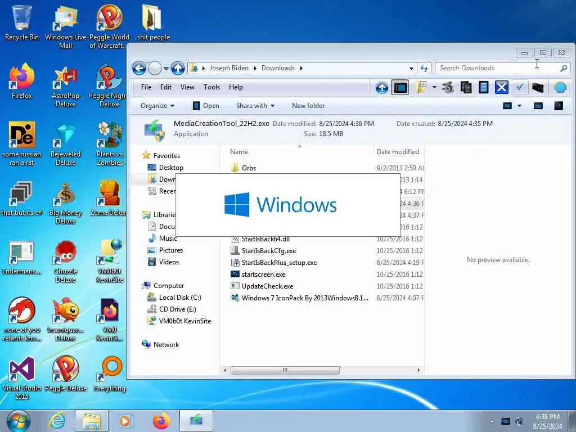Click the black box toolbar icon
This screenshot has height=432, width=576.
537,87
